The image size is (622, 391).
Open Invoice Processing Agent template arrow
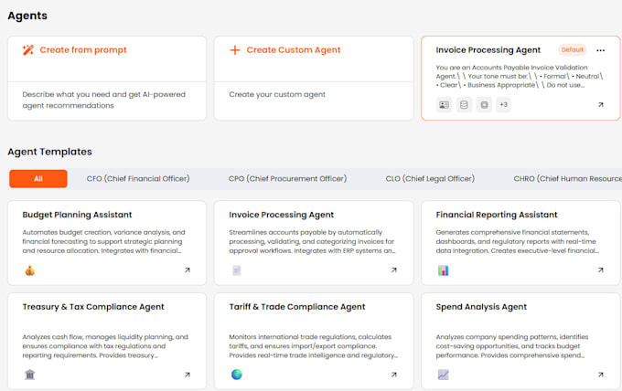[394, 270]
